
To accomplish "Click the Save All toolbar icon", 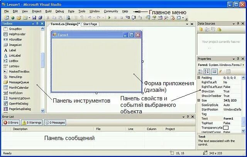I will coord(40,18).
